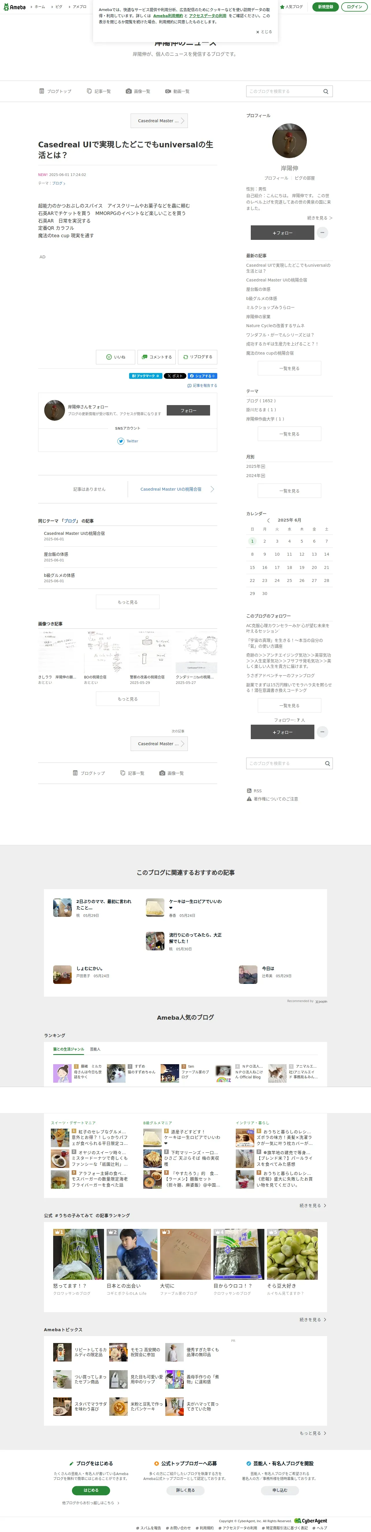Viewport: 371px width, 1532px height.
Task: Click the CyberAgent logo in the footer
Action: point(311,1521)
